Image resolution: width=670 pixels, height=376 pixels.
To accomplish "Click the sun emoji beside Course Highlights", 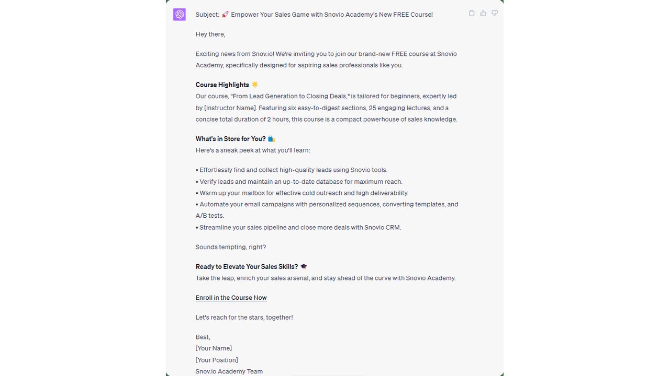I will [255, 85].
